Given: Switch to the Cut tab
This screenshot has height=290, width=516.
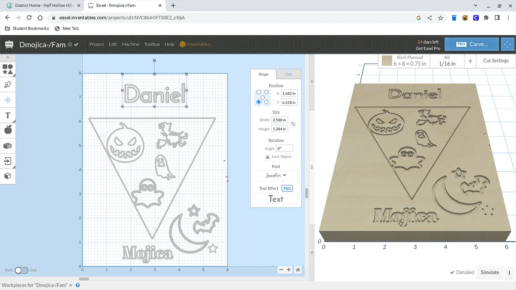Looking at the screenshot, I should click(289, 74).
